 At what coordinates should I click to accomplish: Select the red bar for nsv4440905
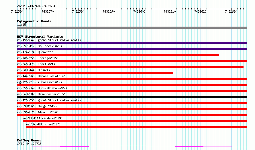point(132,79)
